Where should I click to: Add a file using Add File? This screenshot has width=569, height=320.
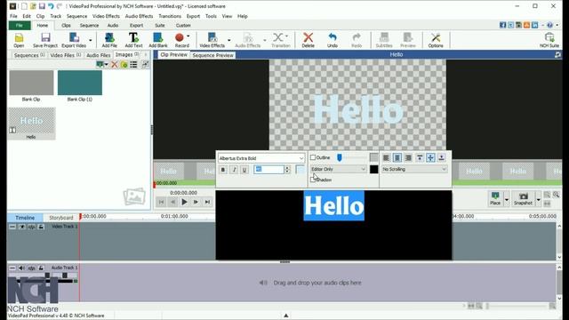(109, 40)
